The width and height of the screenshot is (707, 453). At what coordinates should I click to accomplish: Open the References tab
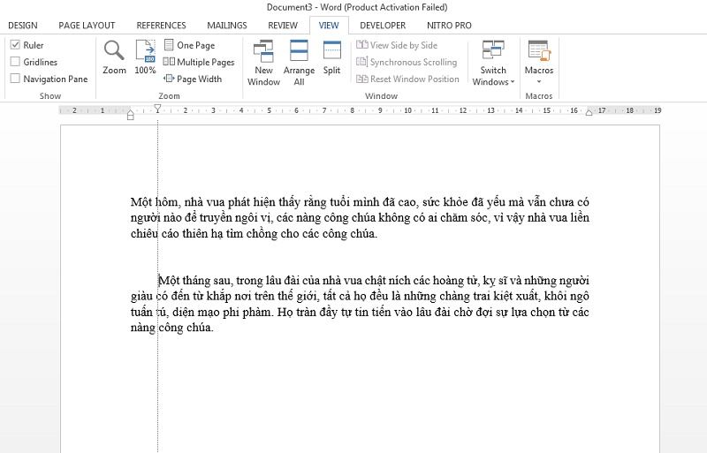pyautogui.click(x=162, y=26)
